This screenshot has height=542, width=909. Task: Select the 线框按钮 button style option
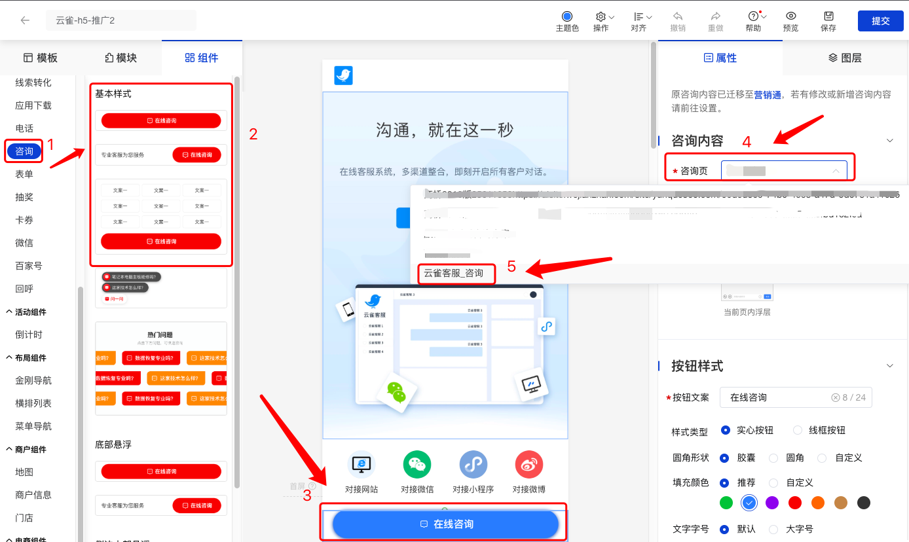[x=797, y=430]
